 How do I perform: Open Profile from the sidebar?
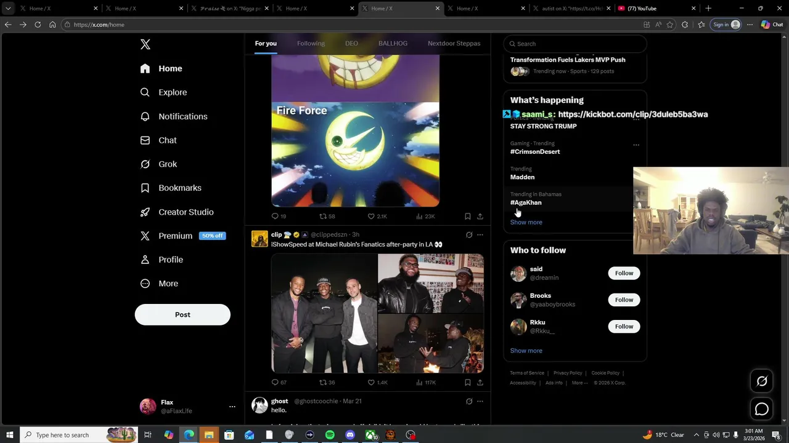click(x=162, y=260)
